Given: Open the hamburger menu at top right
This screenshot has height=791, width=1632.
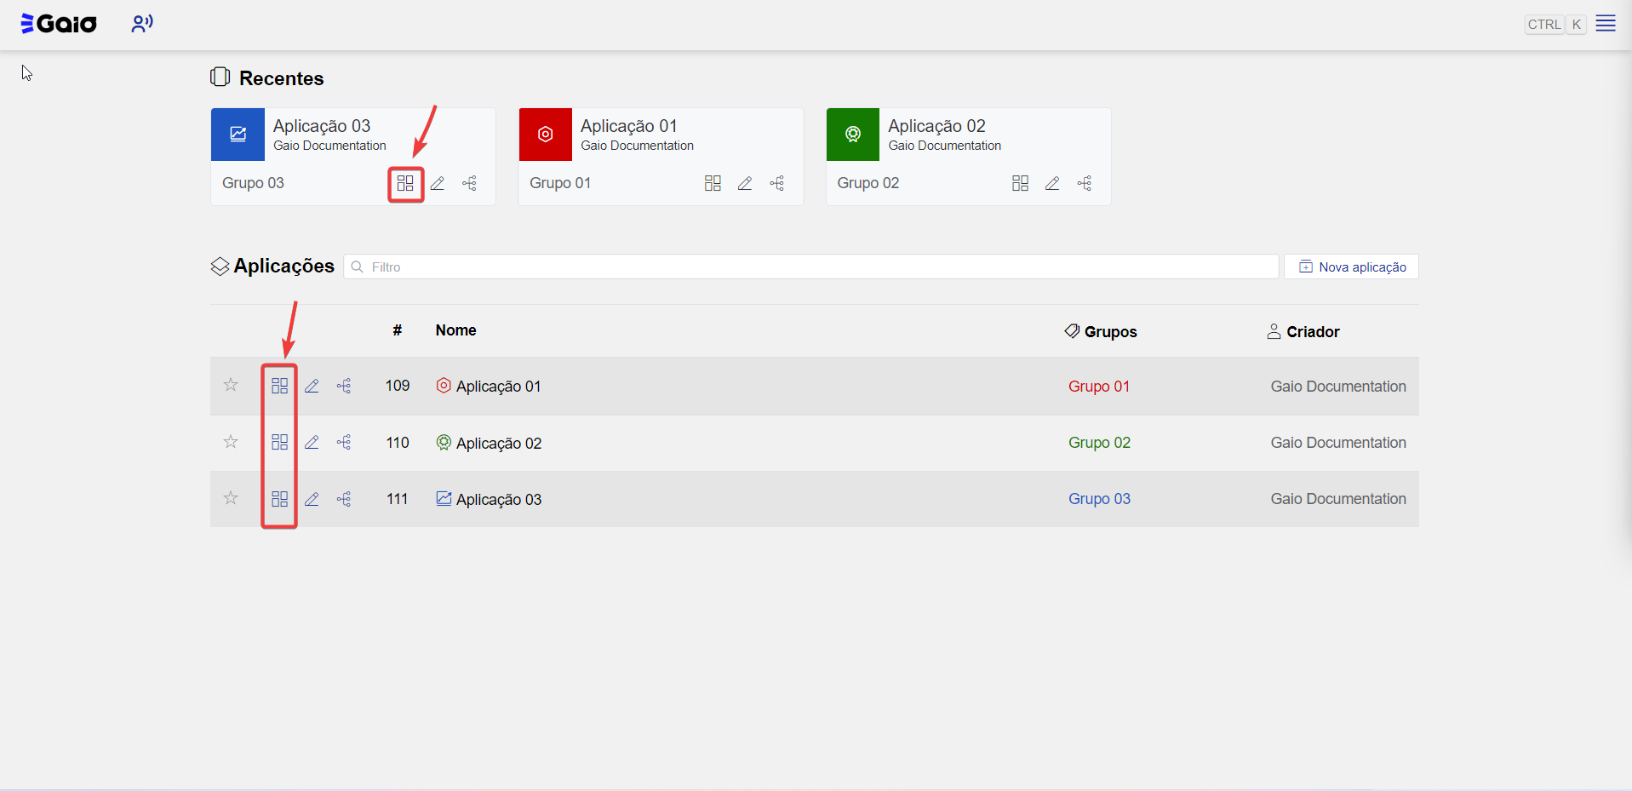Looking at the screenshot, I should coord(1605,24).
